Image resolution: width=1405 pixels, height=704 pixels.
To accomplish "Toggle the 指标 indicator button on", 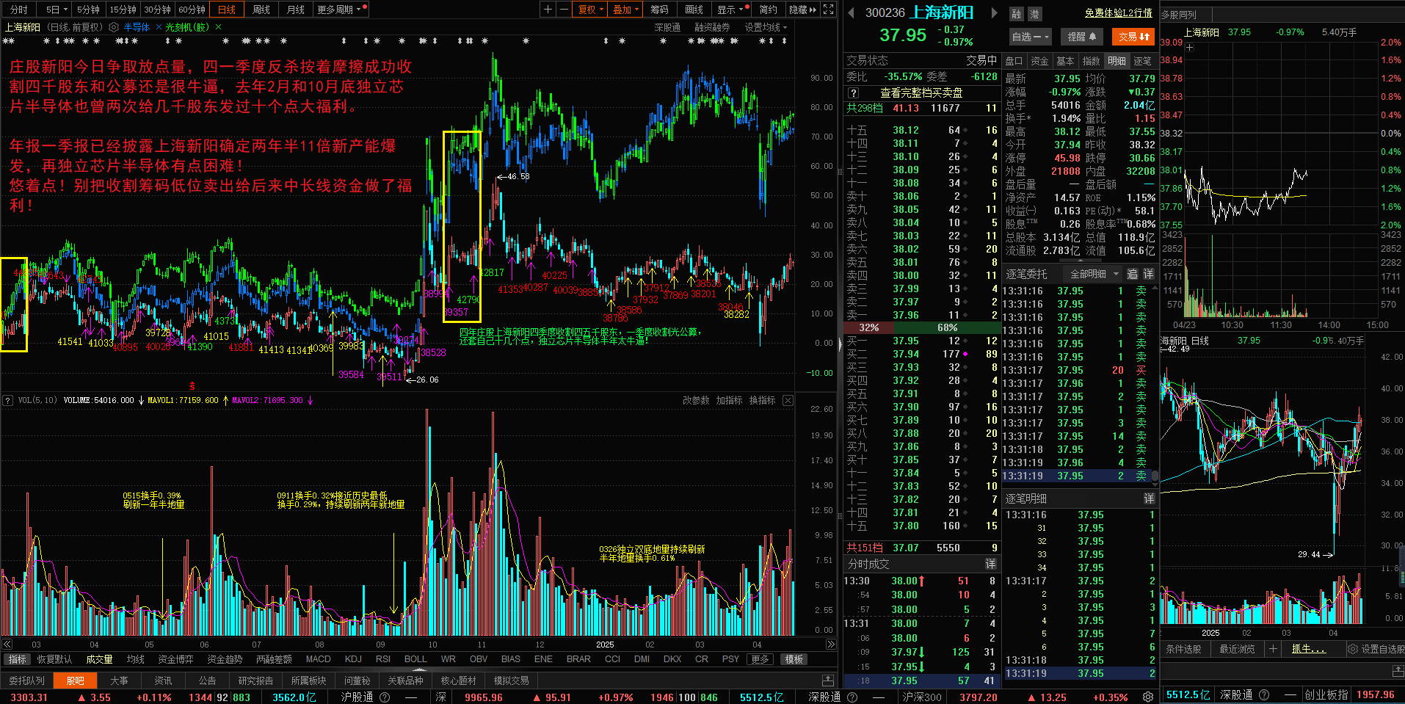I will tap(18, 659).
